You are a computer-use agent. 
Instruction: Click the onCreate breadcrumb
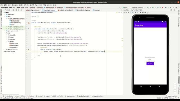pyautogui.click(x=60, y=8)
